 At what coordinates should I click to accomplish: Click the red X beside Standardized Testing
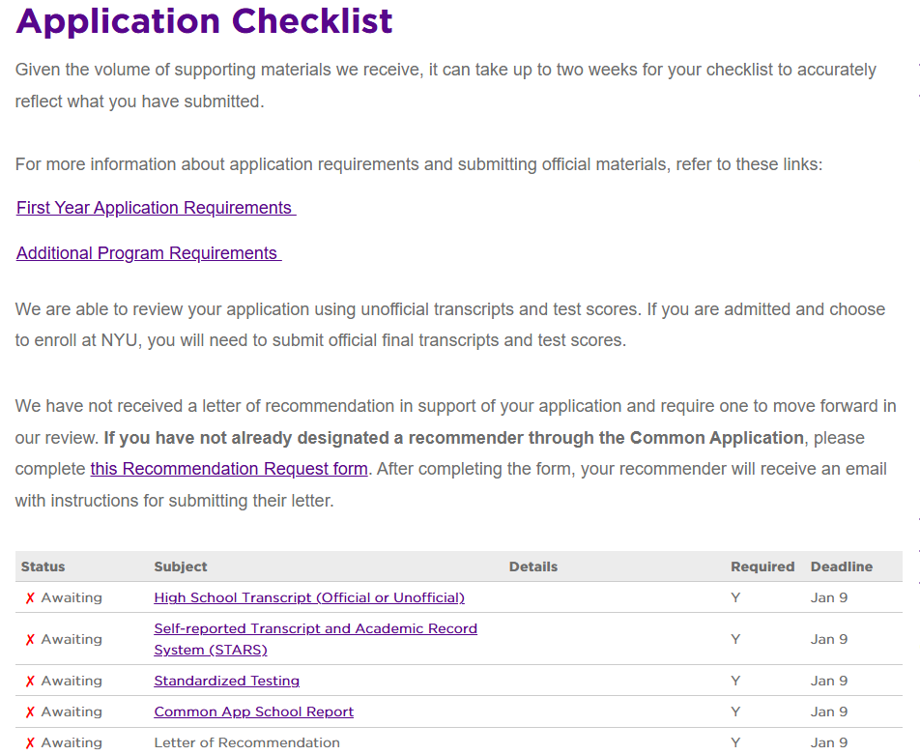tap(30, 682)
